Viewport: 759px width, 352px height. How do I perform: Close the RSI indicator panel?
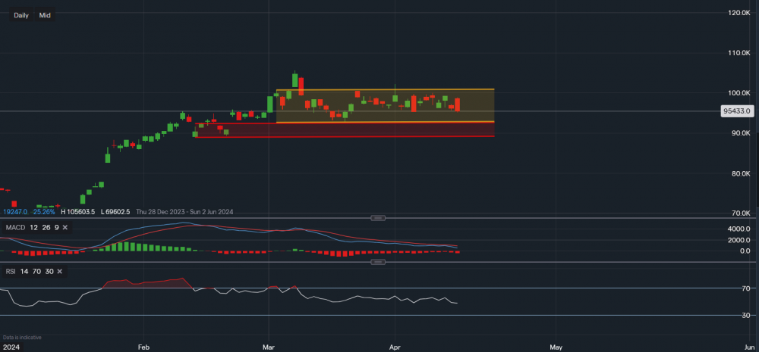[x=58, y=271]
